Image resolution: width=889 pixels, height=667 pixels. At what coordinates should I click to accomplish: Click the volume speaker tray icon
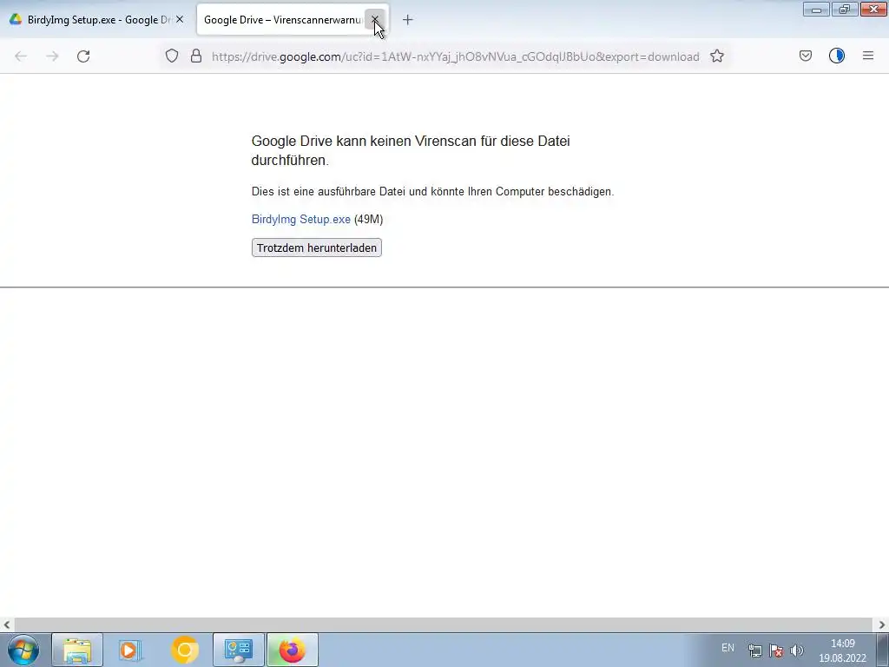click(797, 650)
